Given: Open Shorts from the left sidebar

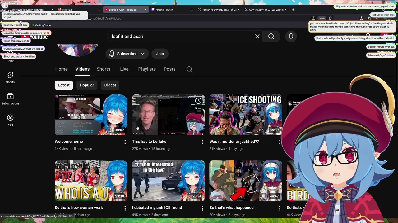Looking at the screenshot, I should (x=10, y=77).
